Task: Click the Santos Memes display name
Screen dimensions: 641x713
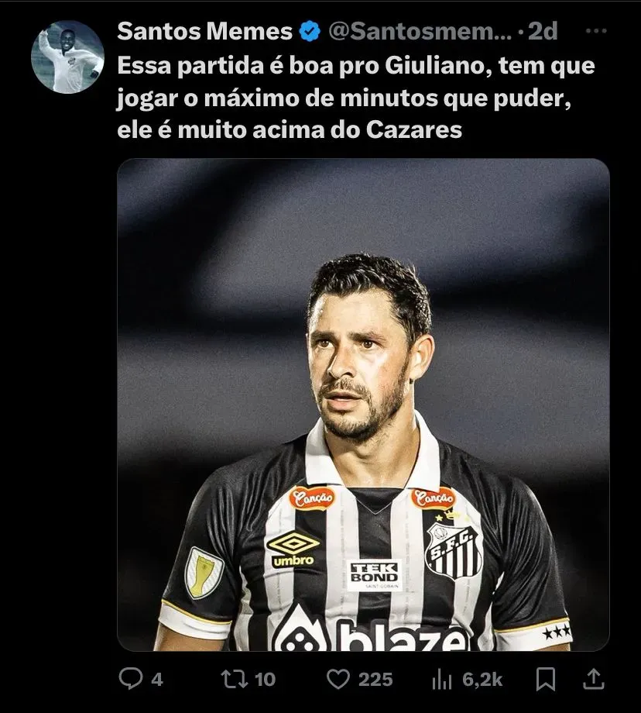Action: pos(204,31)
